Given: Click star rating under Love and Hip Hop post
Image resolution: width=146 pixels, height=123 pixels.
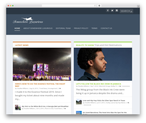Looking at the screenshot, I should (88, 105).
